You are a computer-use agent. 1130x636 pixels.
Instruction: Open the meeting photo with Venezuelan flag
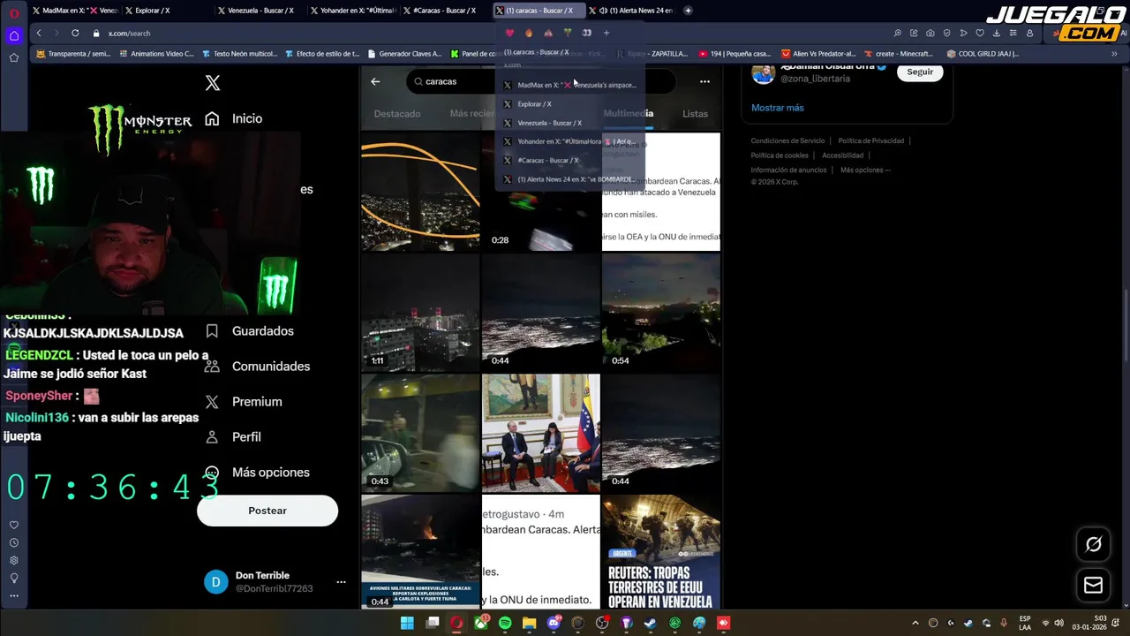coord(540,433)
